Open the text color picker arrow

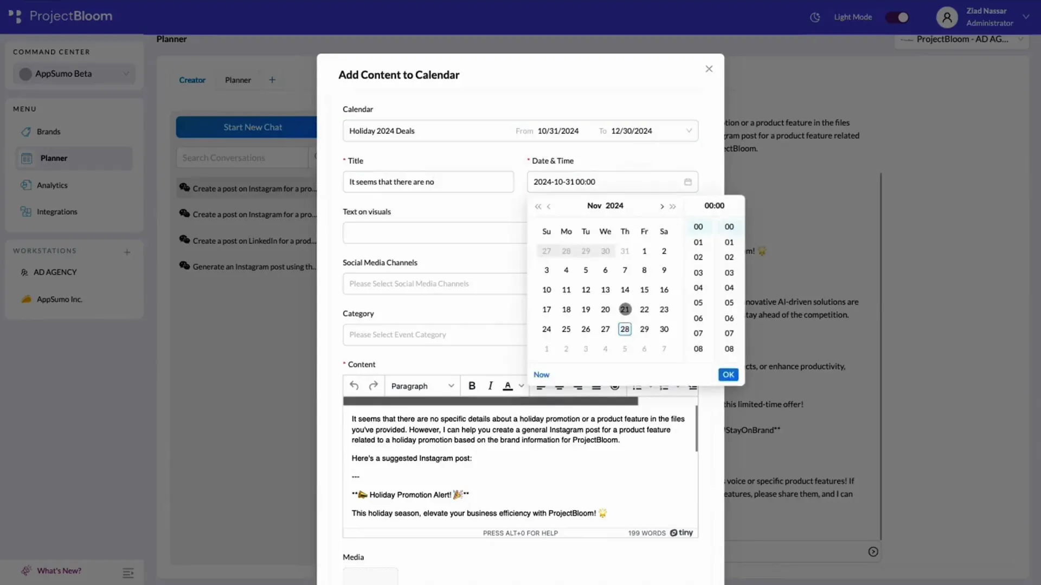(521, 386)
